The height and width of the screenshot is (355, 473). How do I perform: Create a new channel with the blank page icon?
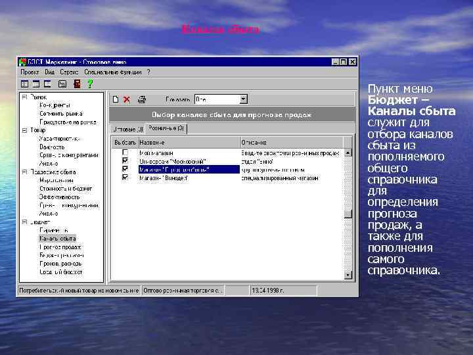(116, 99)
